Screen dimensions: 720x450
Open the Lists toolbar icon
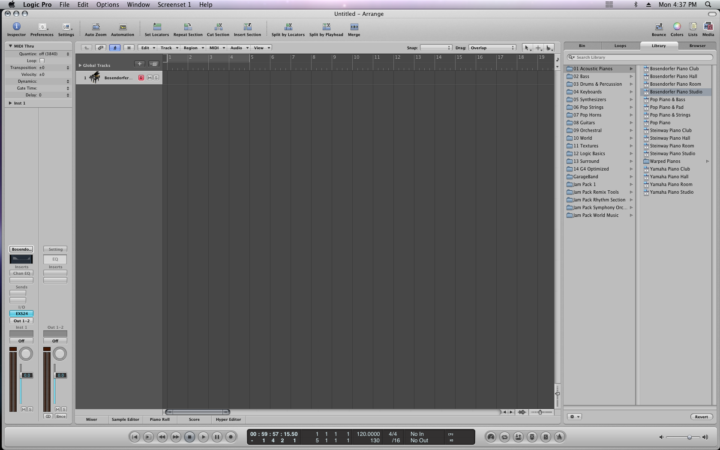[693, 29]
